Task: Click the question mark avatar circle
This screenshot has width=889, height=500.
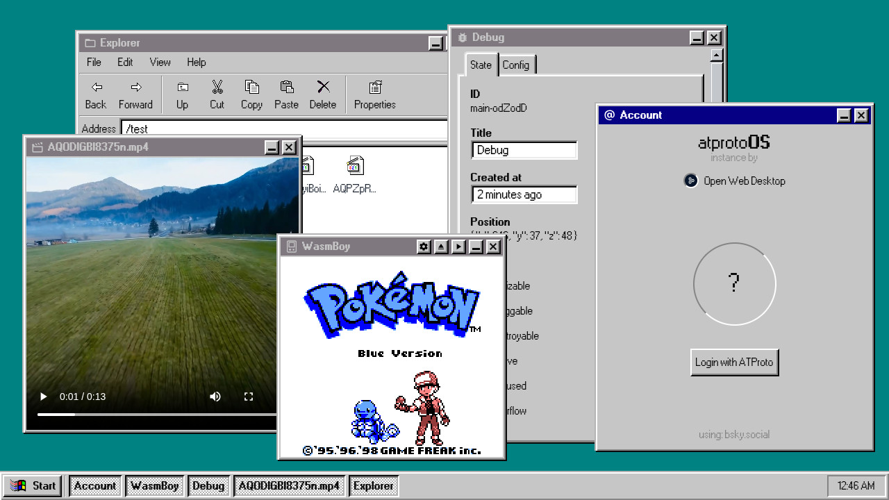Action: coord(734,283)
